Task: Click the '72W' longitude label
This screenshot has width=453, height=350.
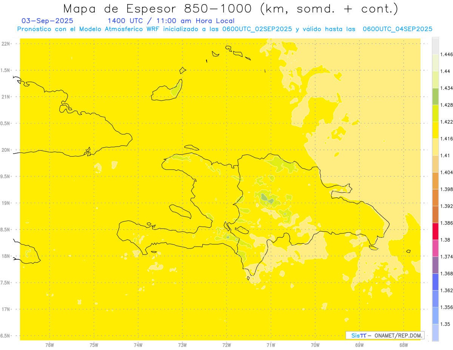Action: (x=226, y=345)
